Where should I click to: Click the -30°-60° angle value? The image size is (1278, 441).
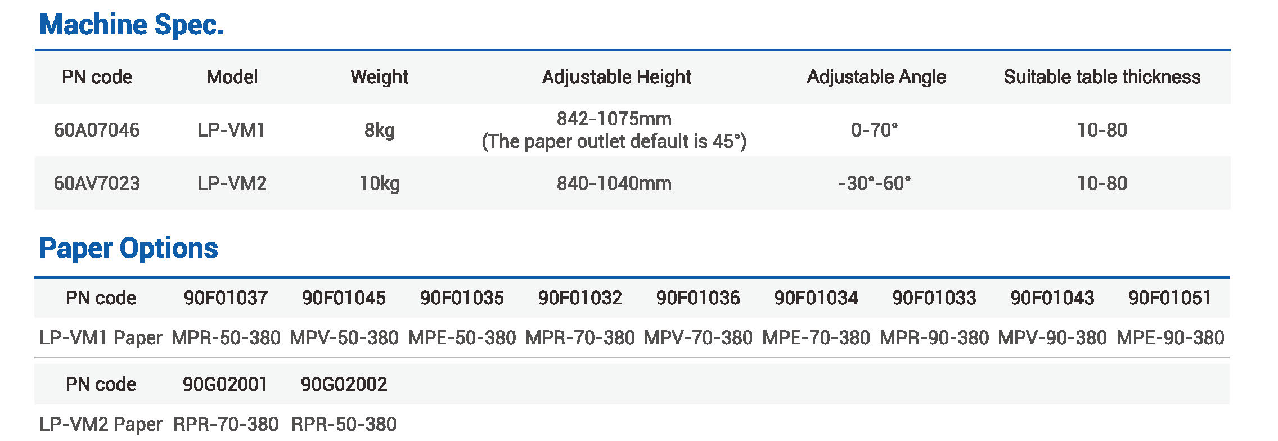pos(874,183)
